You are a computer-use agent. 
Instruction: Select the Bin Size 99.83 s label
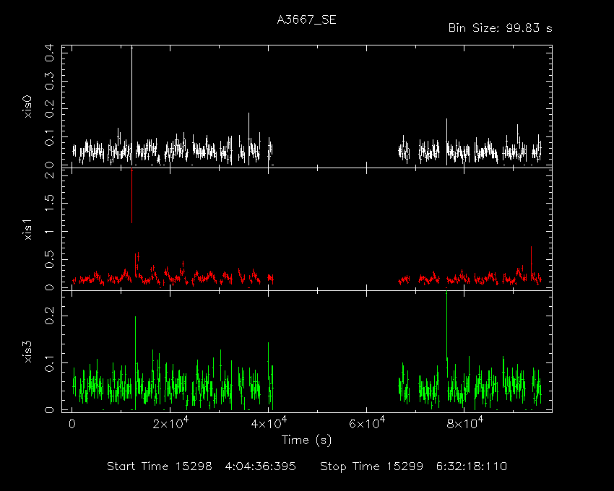pos(500,28)
